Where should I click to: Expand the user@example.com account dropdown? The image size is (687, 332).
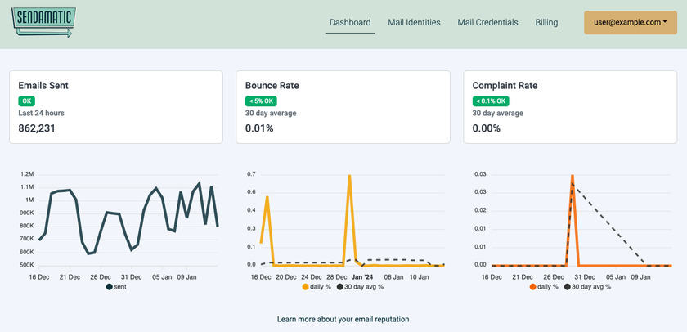(x=629, y=23)
